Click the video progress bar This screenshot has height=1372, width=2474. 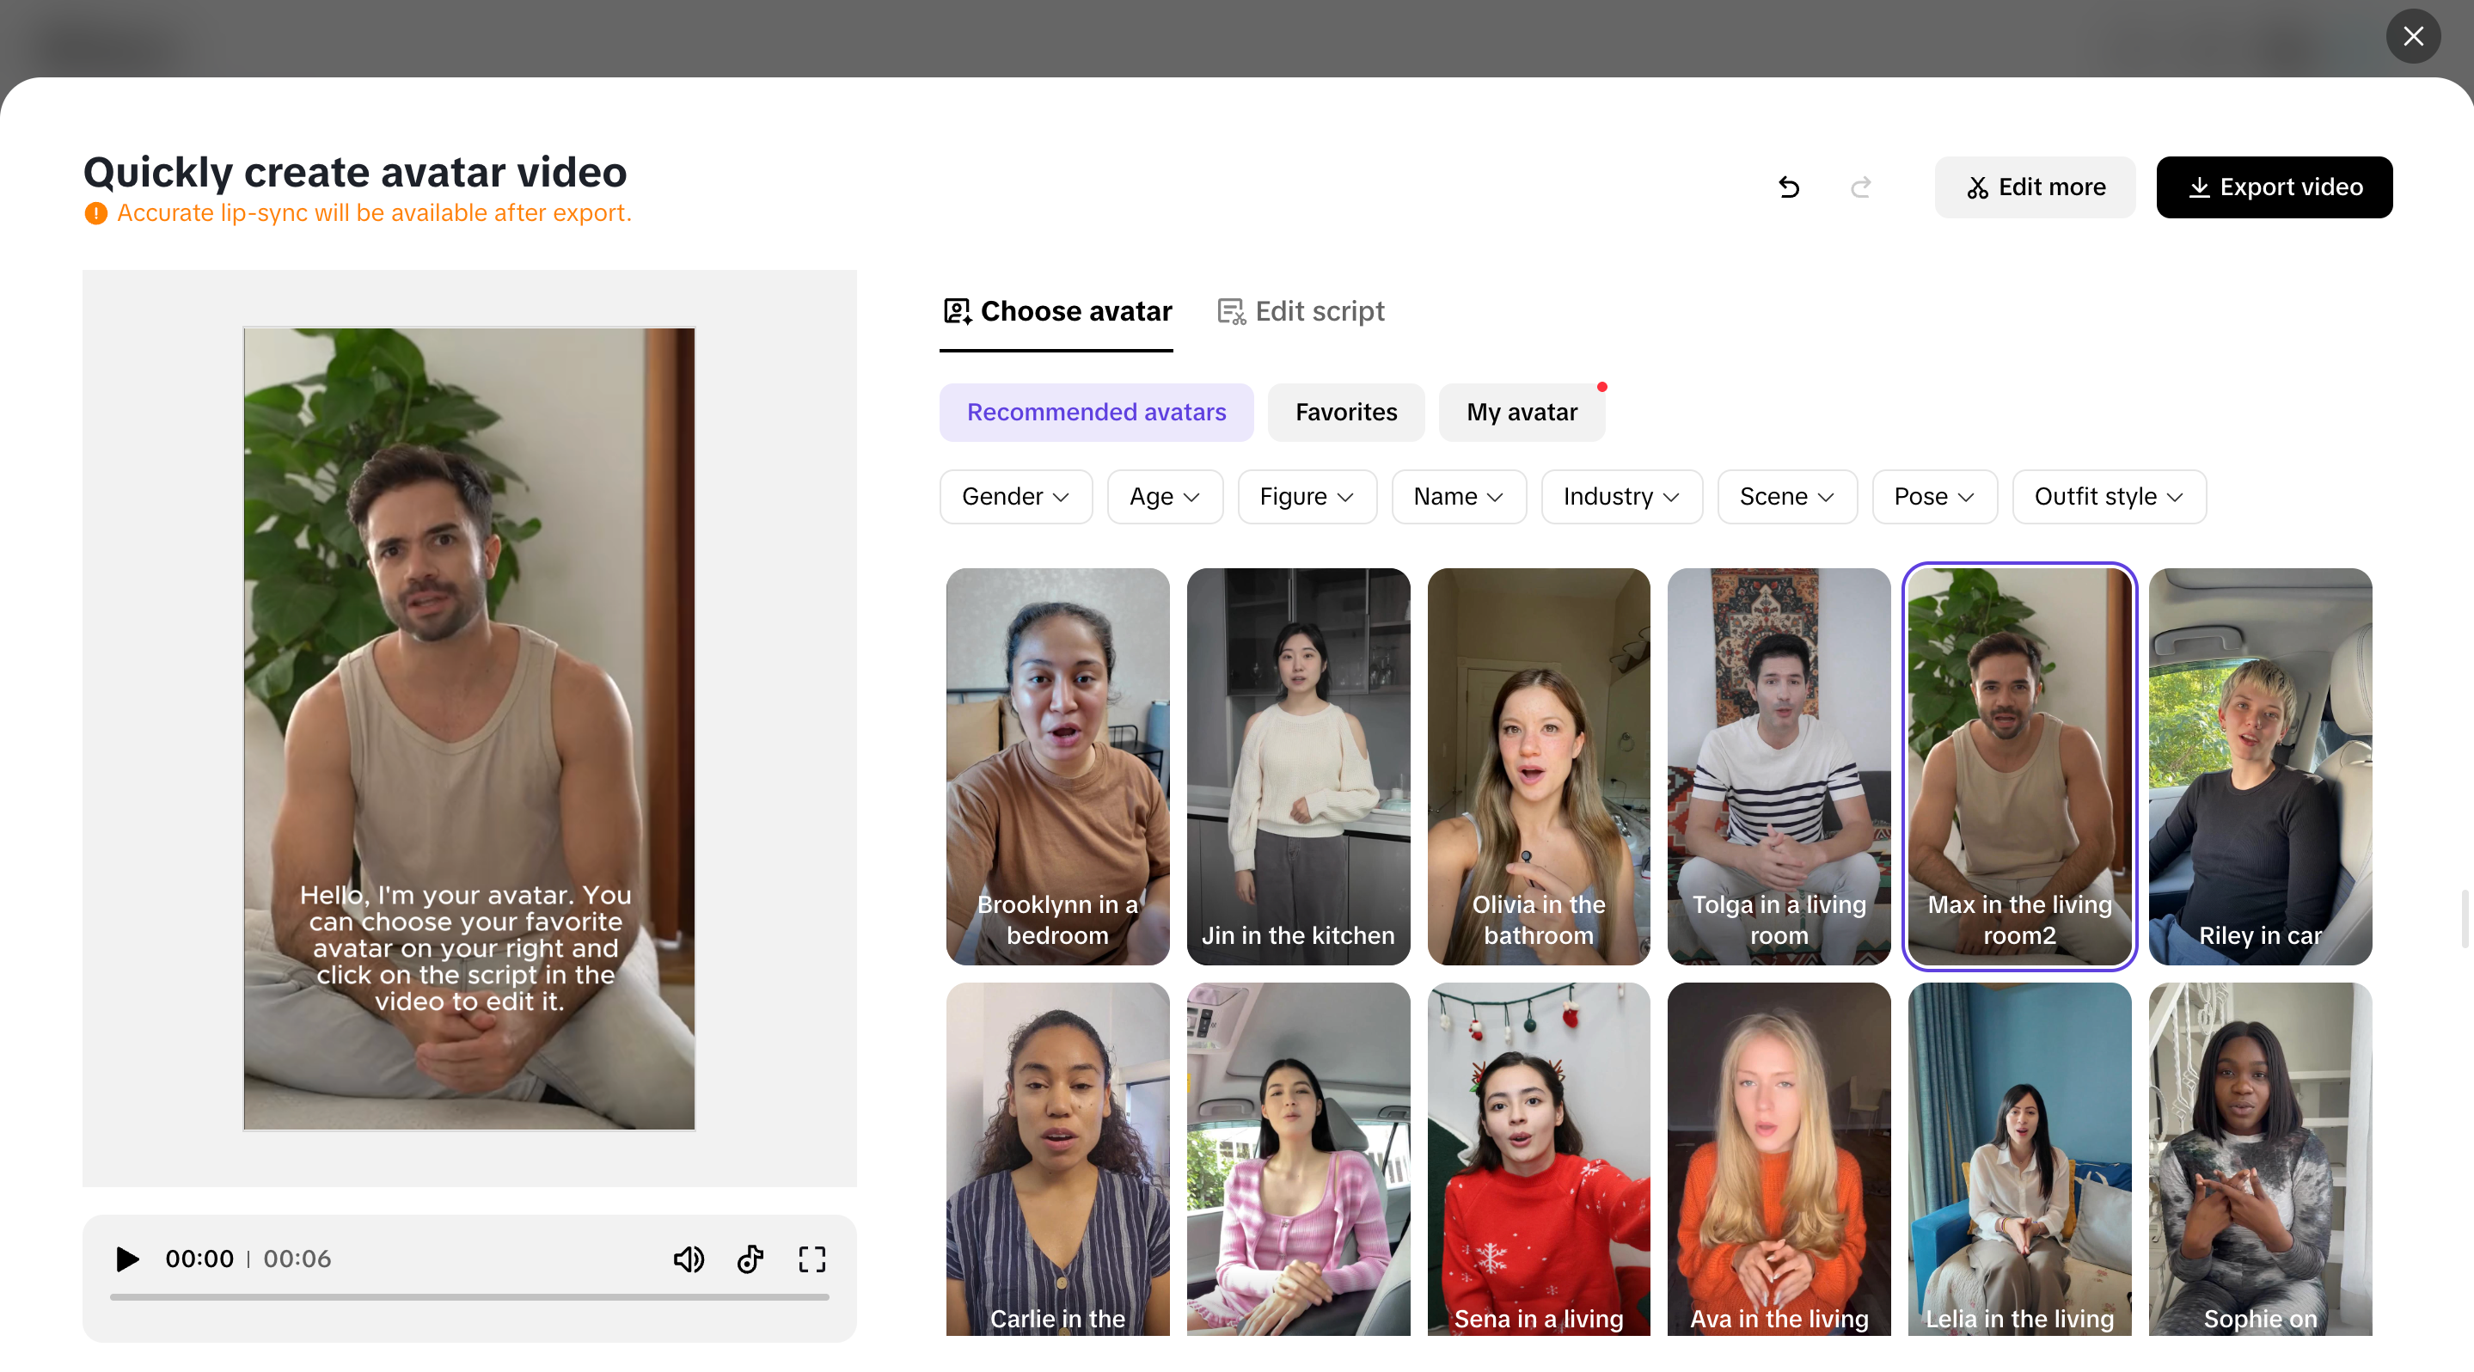(468, 1297)
